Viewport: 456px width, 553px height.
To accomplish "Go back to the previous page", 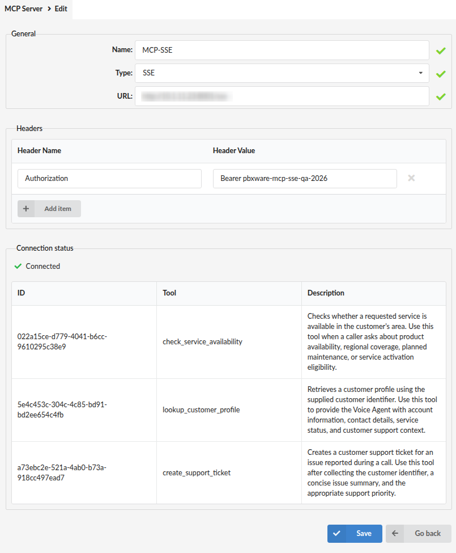I will pos(418,534).
